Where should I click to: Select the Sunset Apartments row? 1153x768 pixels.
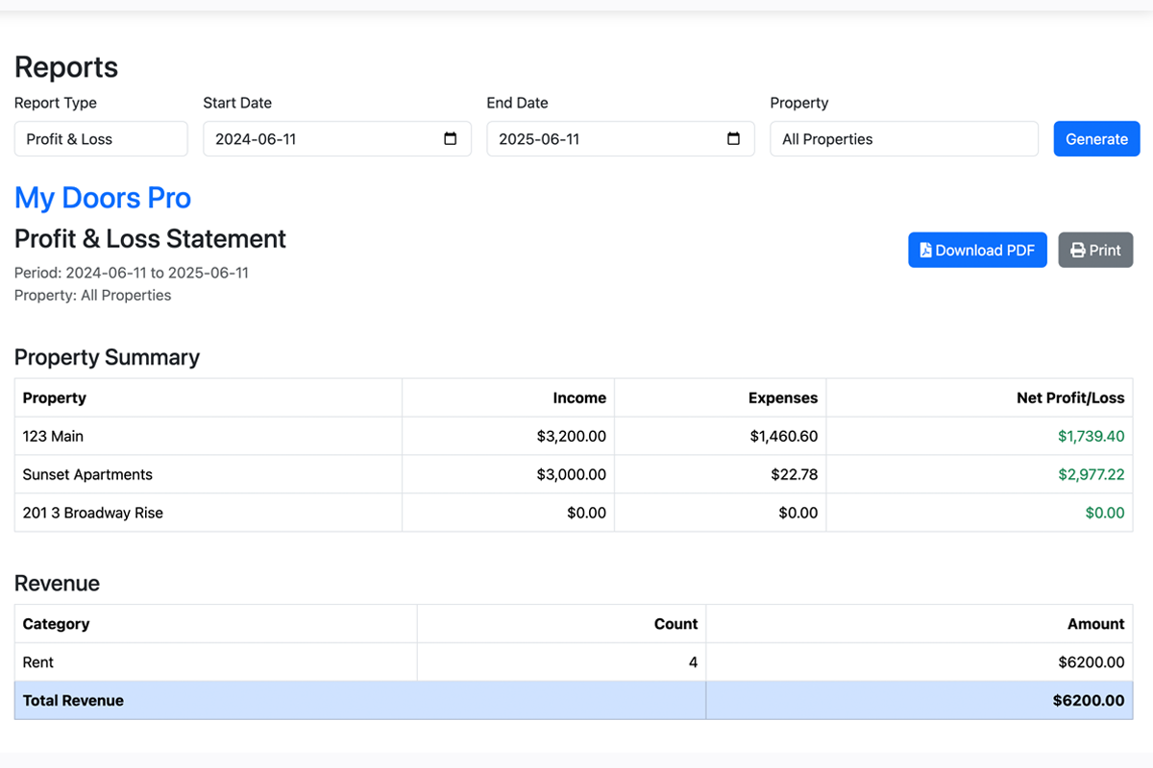pos(288,474)
